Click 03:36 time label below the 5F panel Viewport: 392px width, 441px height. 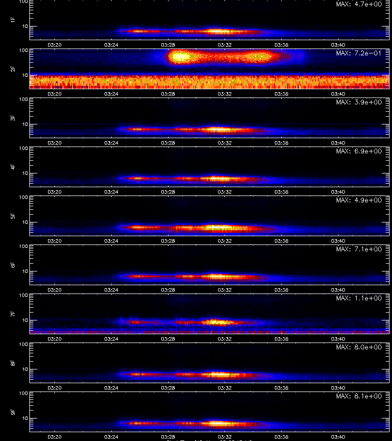tap(281, 241)
